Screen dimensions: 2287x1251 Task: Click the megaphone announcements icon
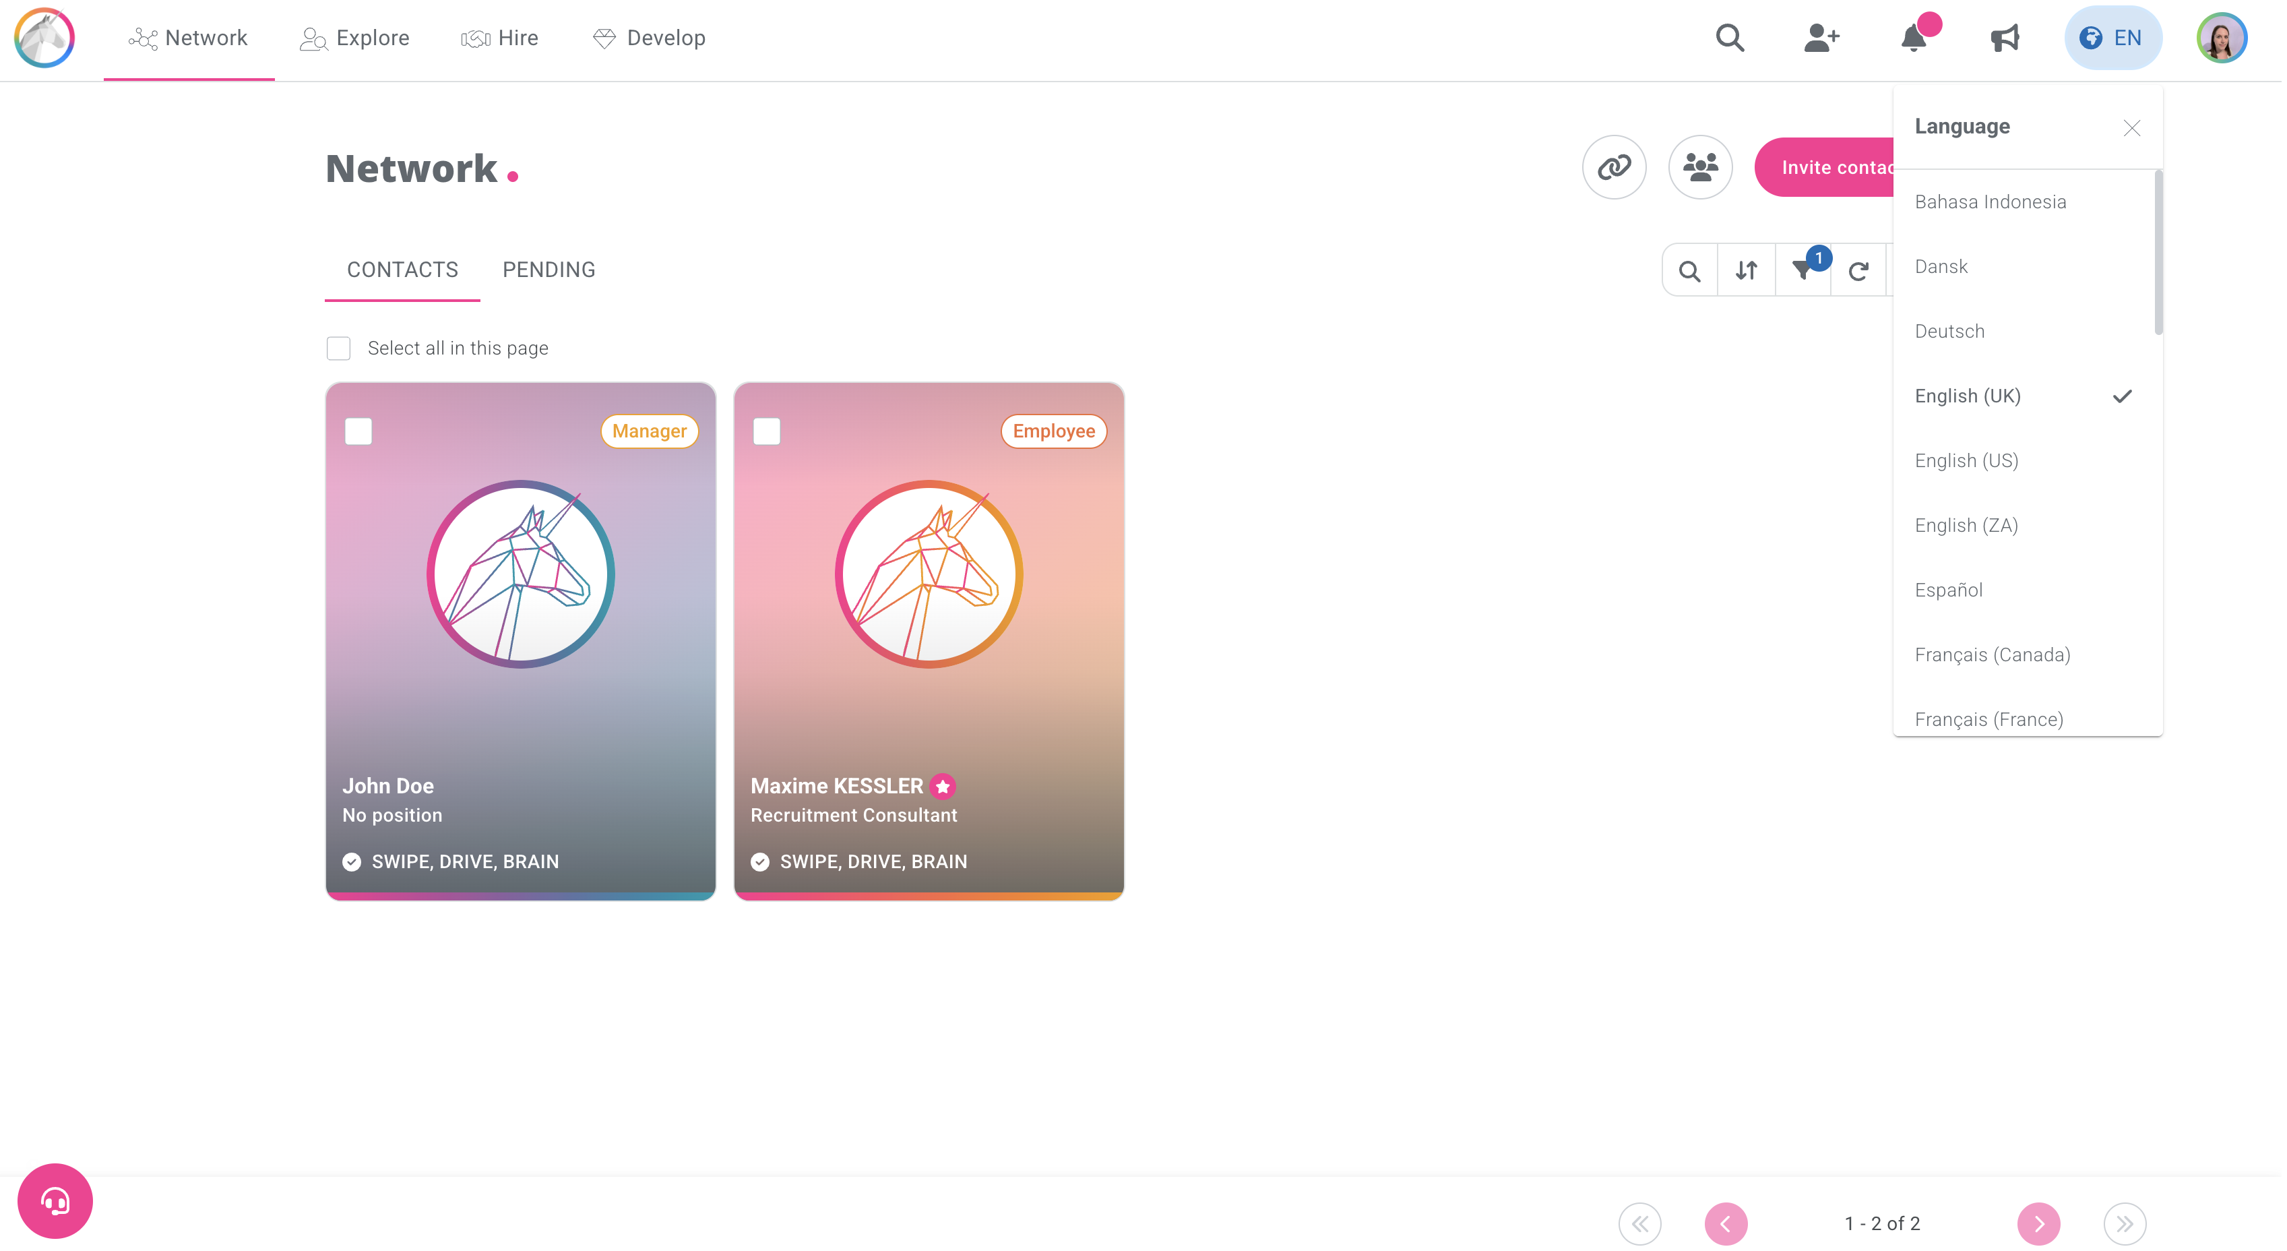click(2004, 38)
